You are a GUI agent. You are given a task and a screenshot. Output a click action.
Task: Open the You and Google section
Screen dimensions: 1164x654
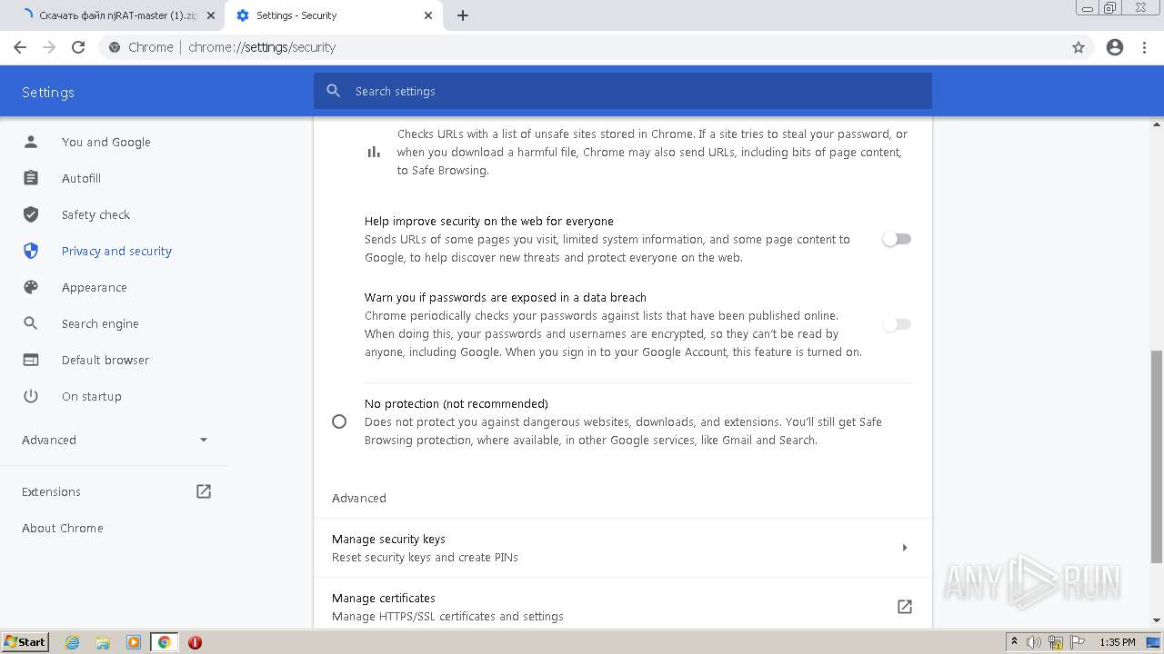[x=106, y=142]
